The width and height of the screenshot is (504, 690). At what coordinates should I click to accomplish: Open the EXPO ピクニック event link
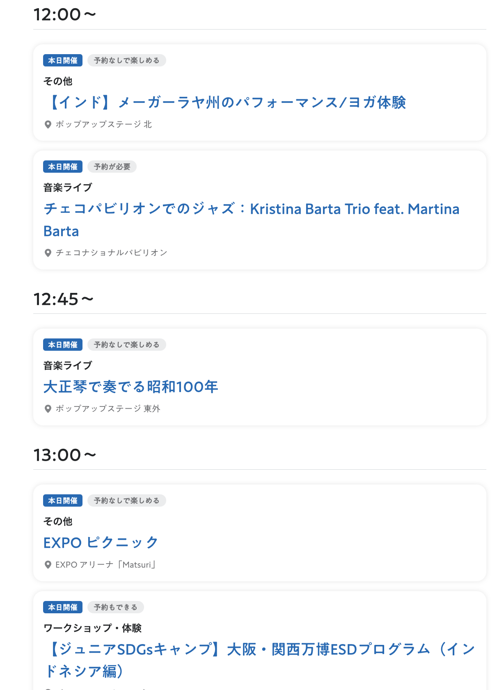tap(101, 542)
